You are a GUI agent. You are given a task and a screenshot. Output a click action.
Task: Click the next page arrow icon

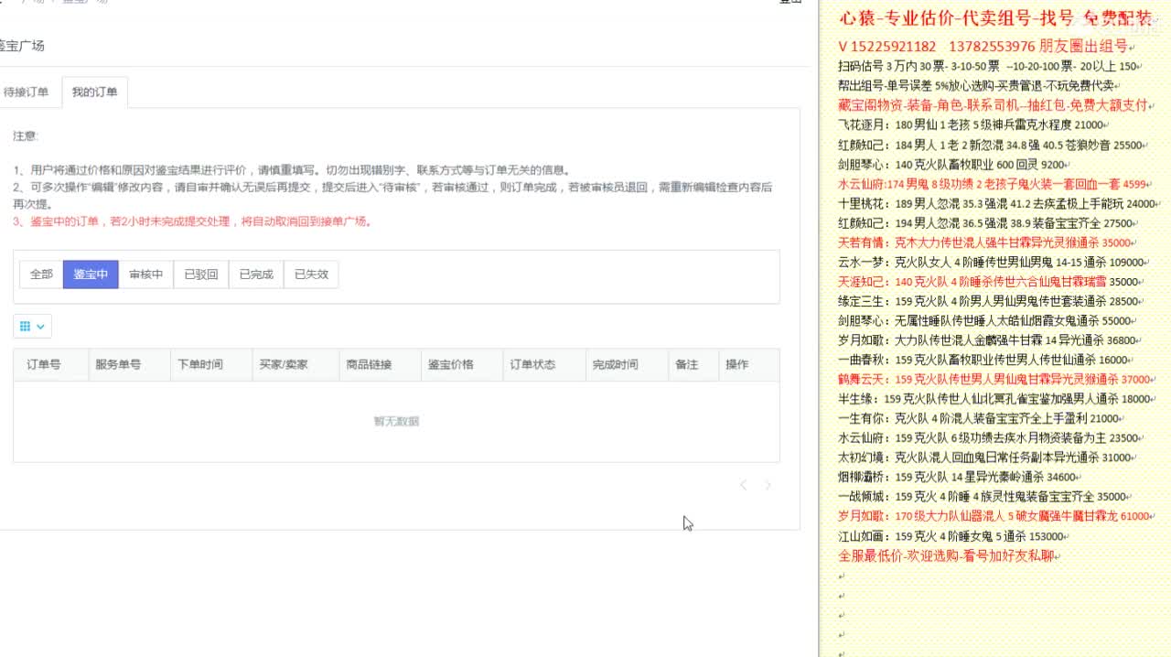768,485
